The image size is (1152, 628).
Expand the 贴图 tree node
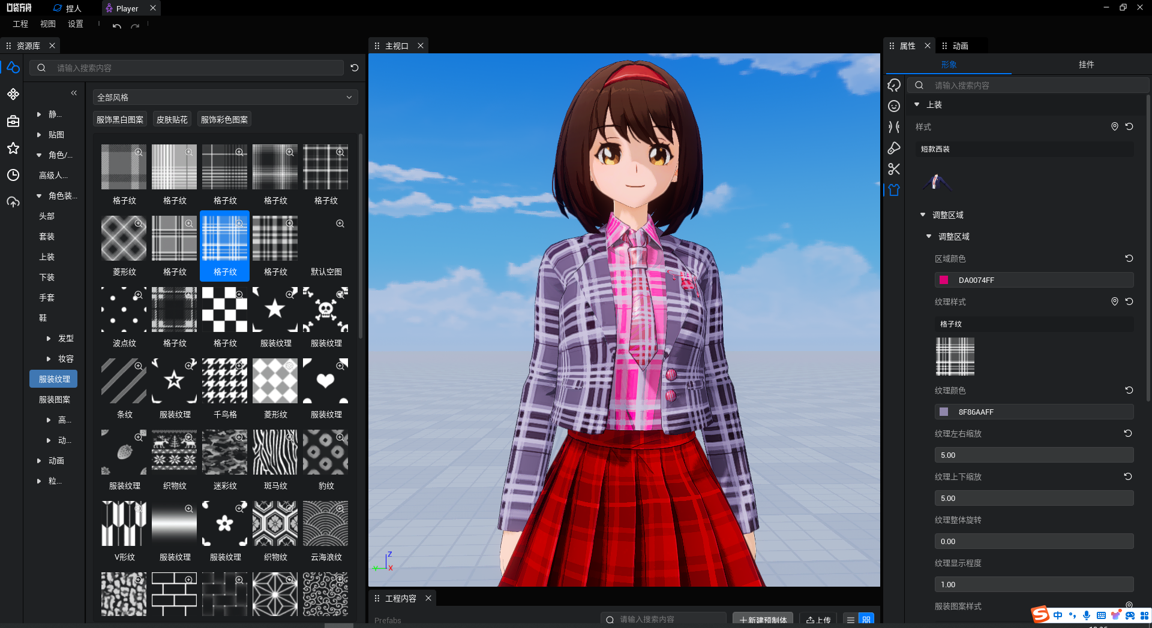39,135
